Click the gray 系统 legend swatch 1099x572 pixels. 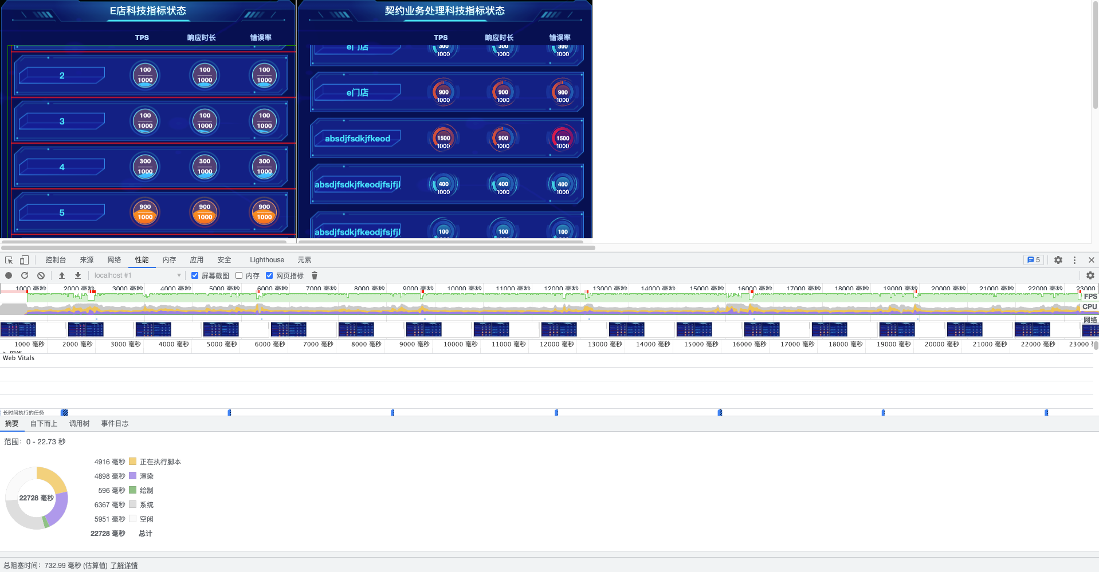(x=133, y=504)
